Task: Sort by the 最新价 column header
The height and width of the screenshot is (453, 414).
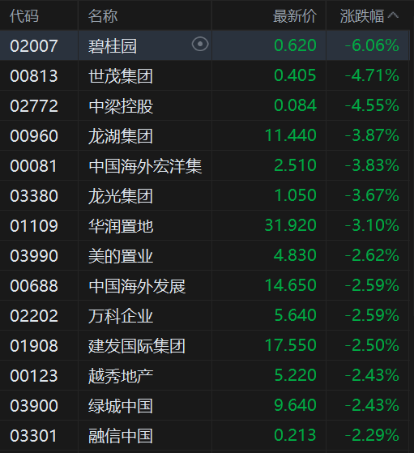Action: click(295, 16)
